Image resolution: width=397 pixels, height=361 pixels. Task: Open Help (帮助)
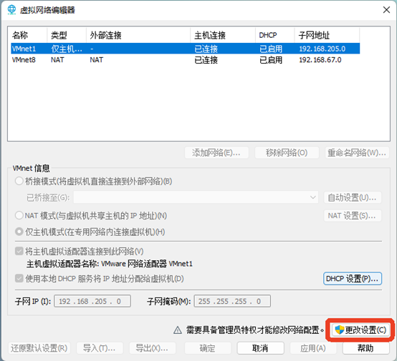[x=365, y=348]
